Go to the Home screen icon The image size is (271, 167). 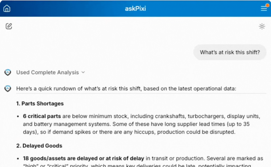(7, 8)
